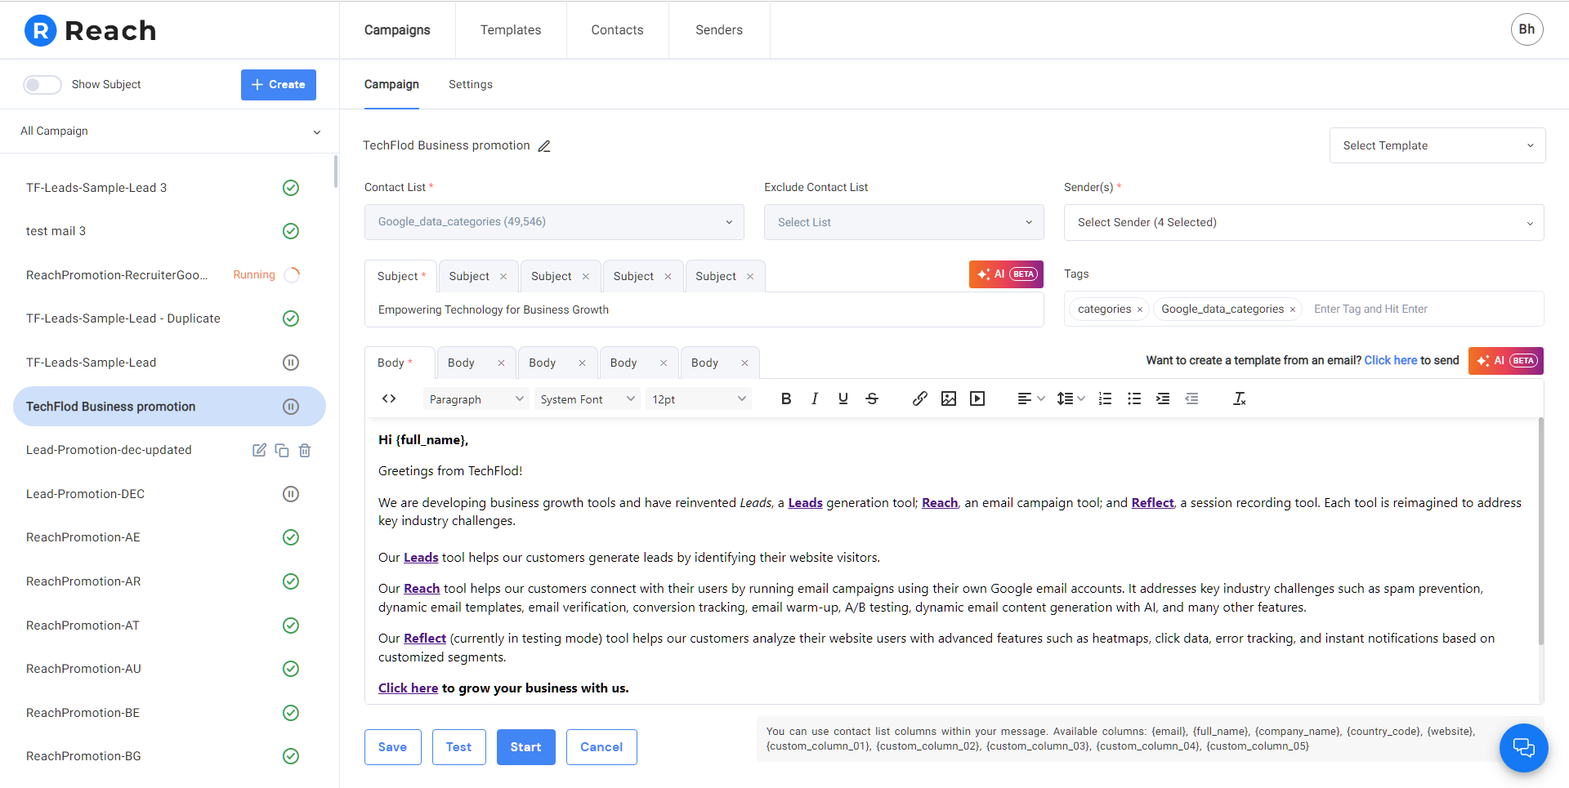Open the source code view icon
Viewport: 1569px width, 788px height.
pyautogui.click(x=389, y=398)
